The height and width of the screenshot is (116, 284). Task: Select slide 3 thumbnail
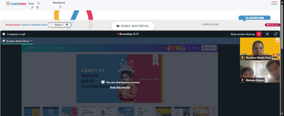click(x=70, y=111)
